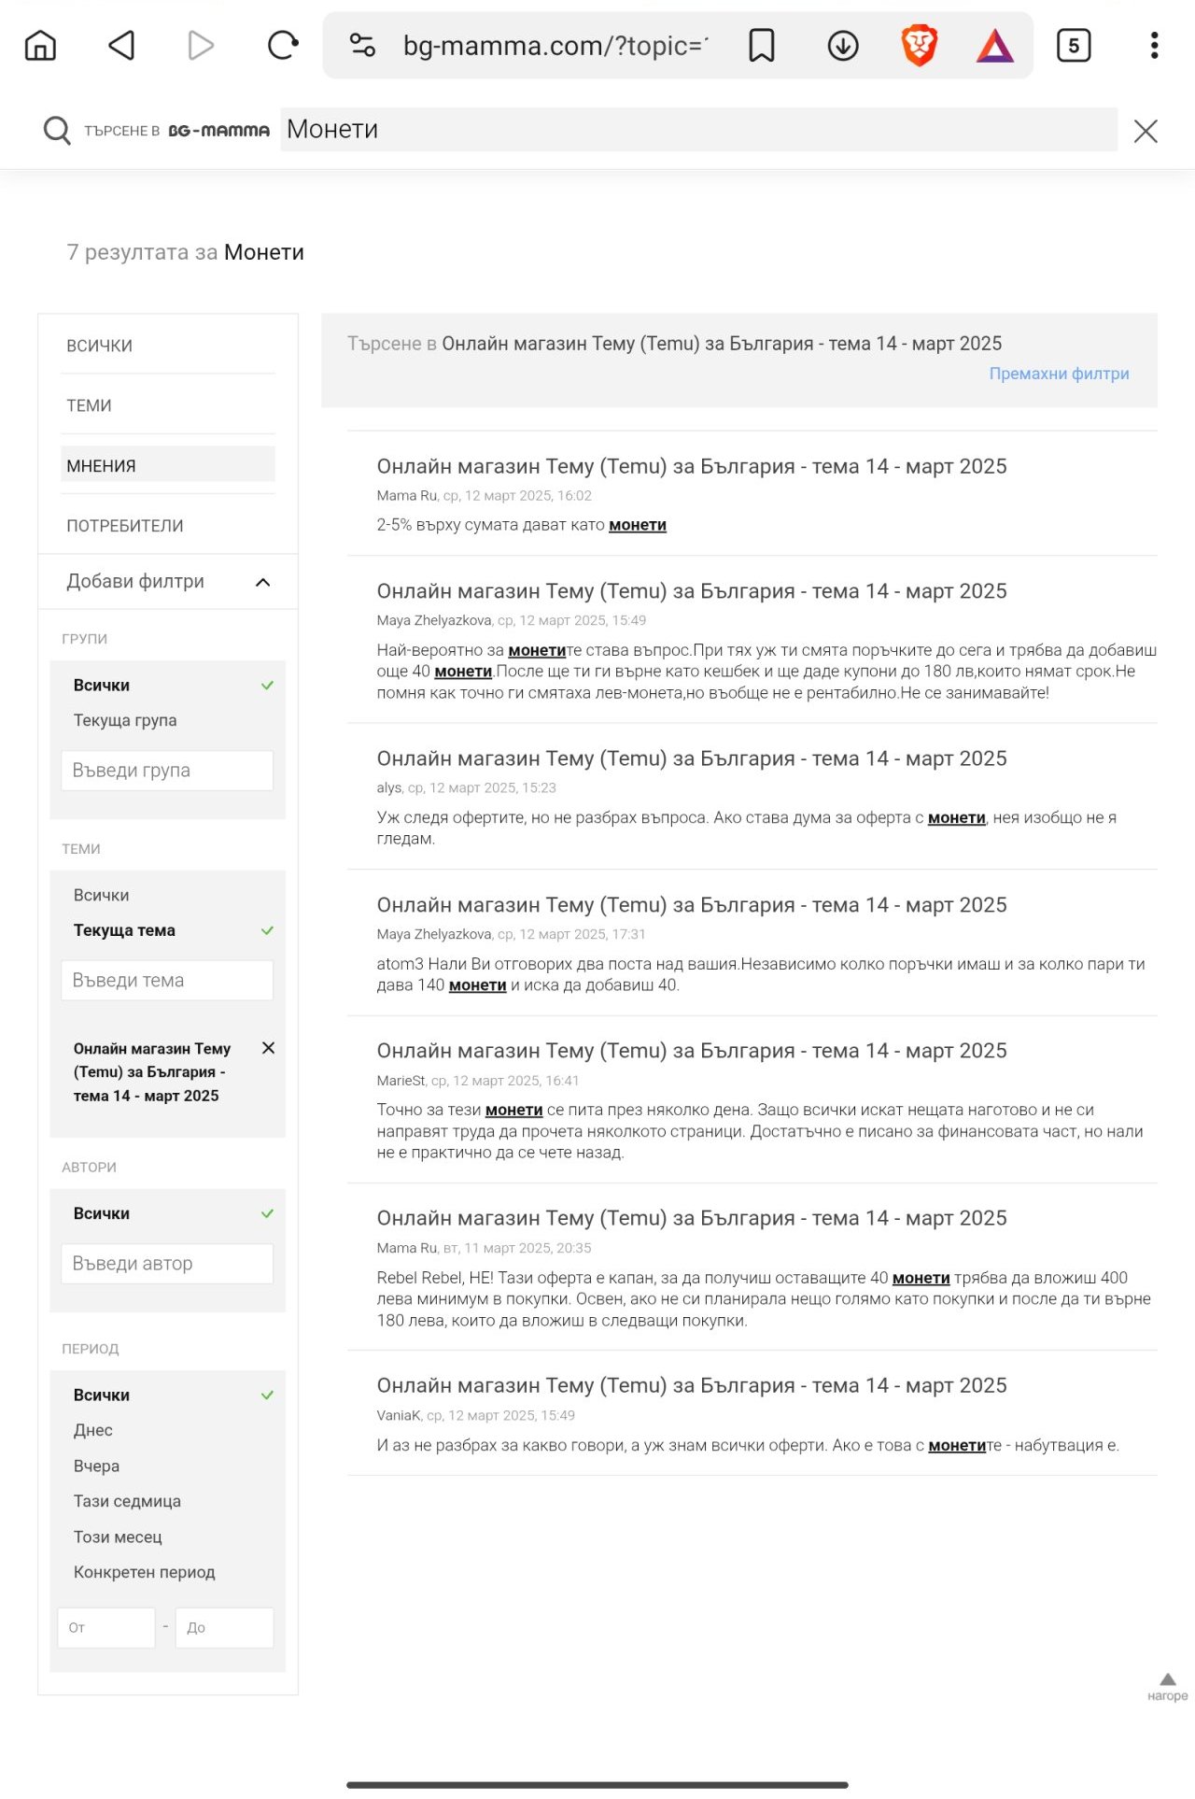This screenshot has width=1195, height=1799.
Task: Select Текуща група group filter
Action: tap(125, 720)
